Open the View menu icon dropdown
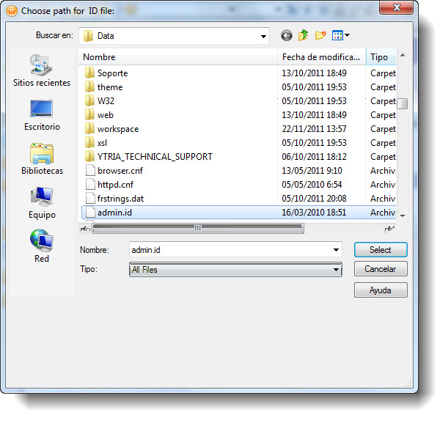 (x=341, y=35)
